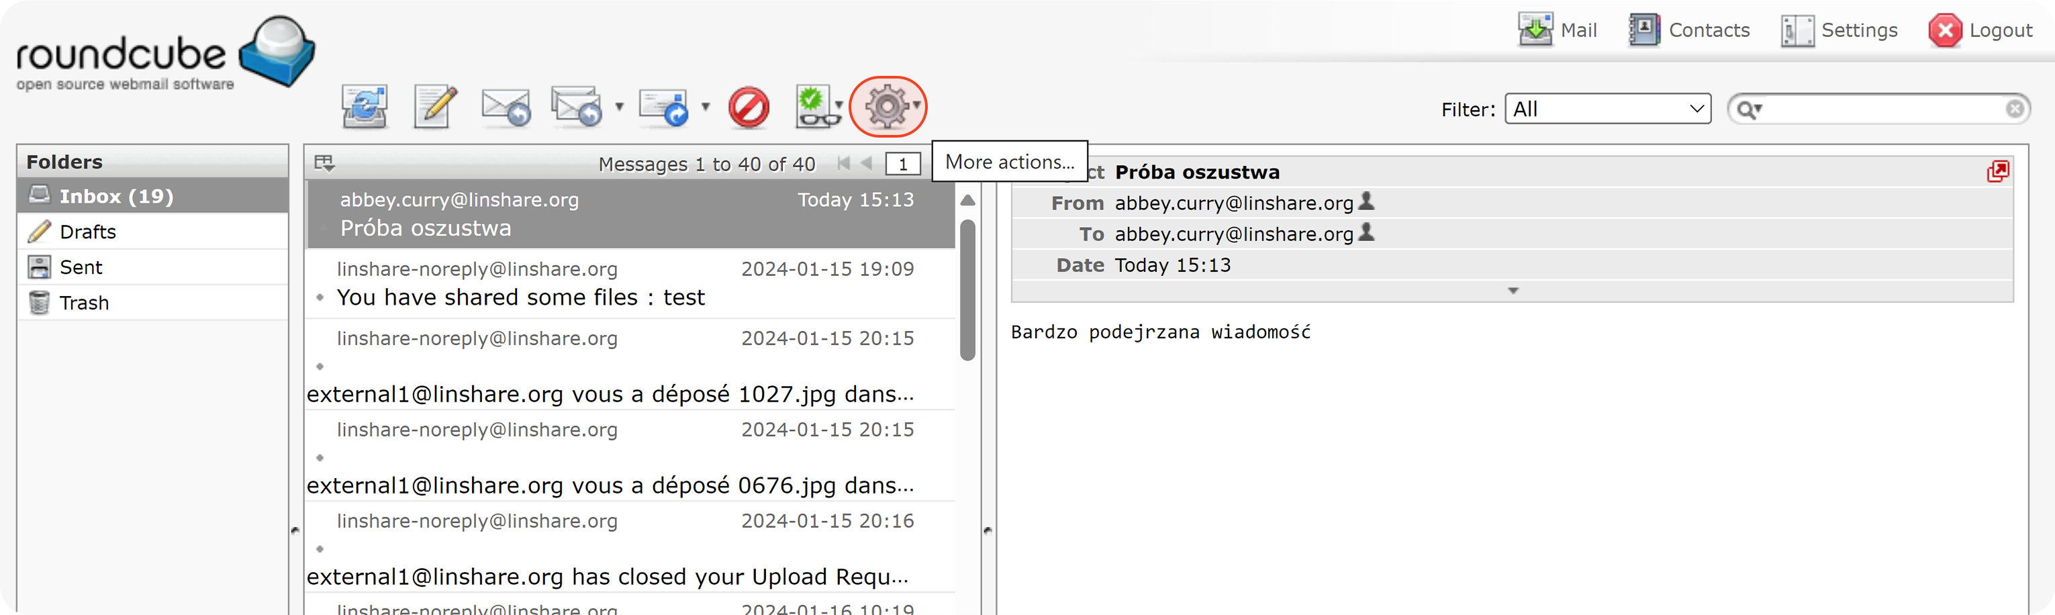2055x615 pixels.
Task: Open the Mark messages icon with glasses
Action: click(817, 106)
